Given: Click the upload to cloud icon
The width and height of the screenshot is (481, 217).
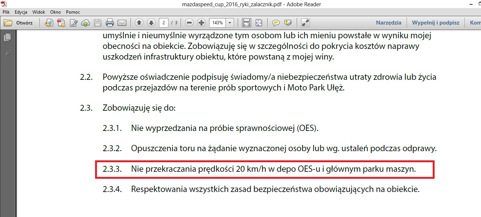Looking at the screenshot, I should tap(86, 23).
